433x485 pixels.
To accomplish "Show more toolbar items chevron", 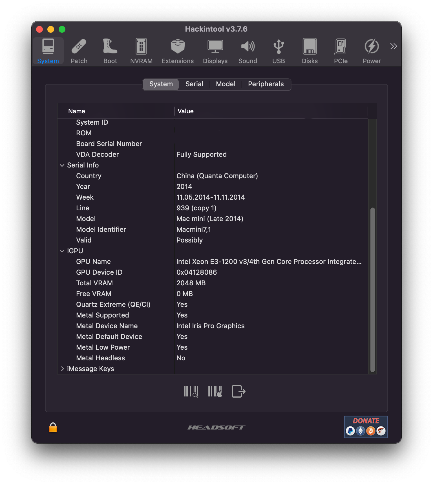I will (x=394, y=46).
